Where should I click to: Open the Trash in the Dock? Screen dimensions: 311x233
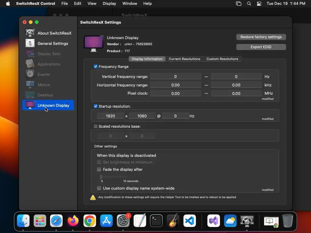coord(288,221)
